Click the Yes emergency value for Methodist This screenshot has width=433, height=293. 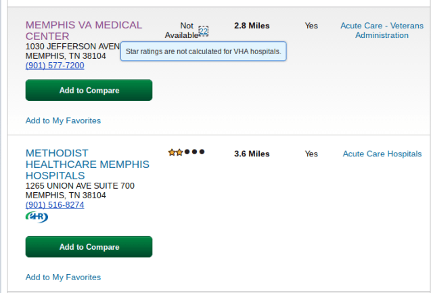[x=311, y=154]
